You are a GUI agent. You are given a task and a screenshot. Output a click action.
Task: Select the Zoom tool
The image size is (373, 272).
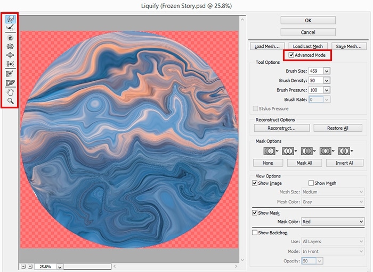point(10,101)
